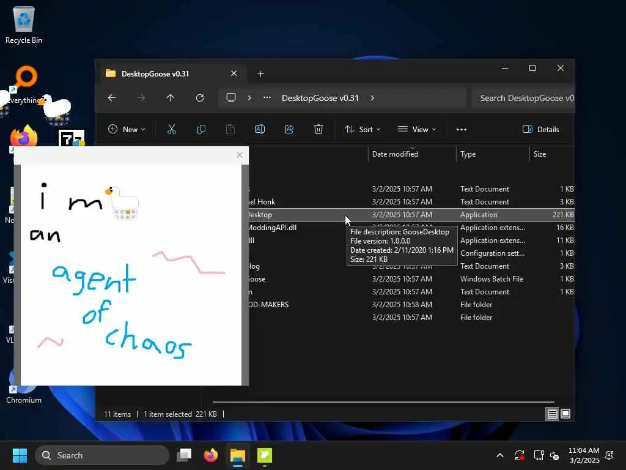Screen dimensions: 626x470
Task: Delete the selected file
Action: pos(318,129)
